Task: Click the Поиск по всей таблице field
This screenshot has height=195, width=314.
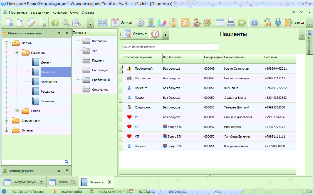Action: point(167,47)
